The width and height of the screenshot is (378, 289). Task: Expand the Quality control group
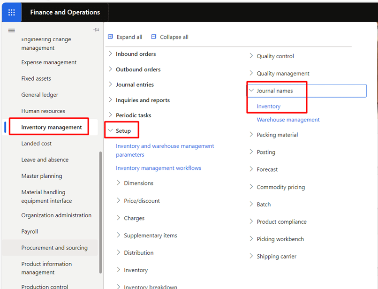click(251, 56)
